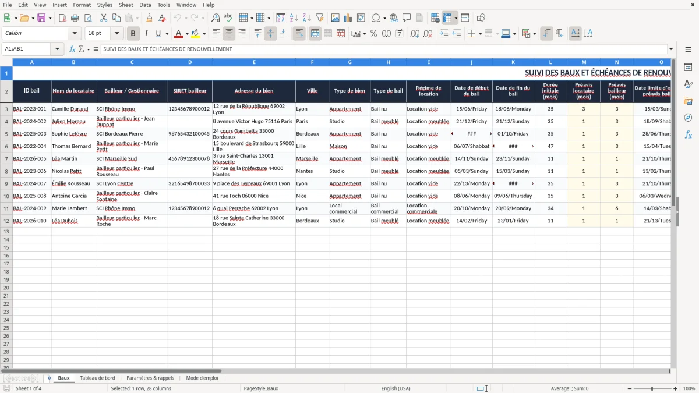Click the AutoFilter funnel icon
This screenshot has width=699, height=393.
[319, 18]
